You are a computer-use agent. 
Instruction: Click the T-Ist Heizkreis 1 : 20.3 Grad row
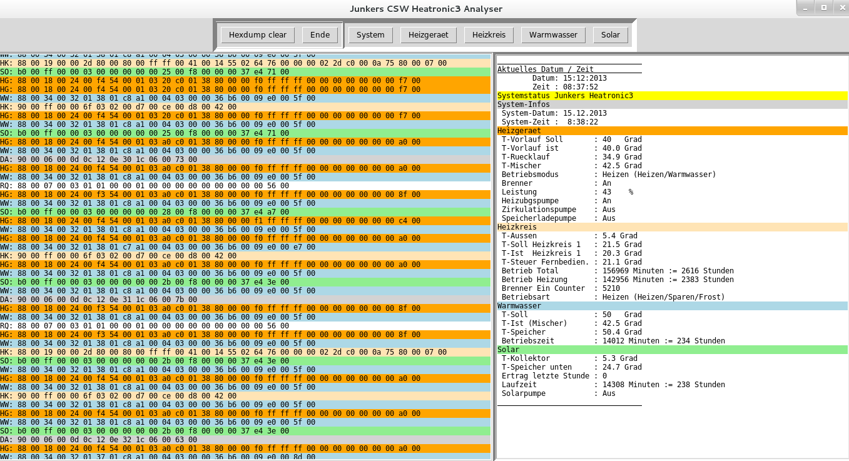click(572, 253)
